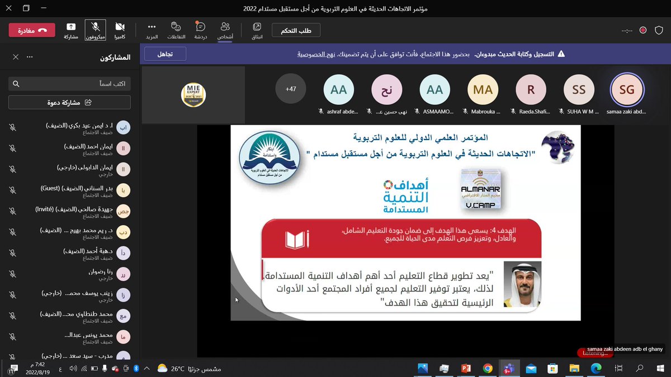671x377 pixels.
Task: Open Microsoft Edge in the taskbar
Action: point(596,369)
